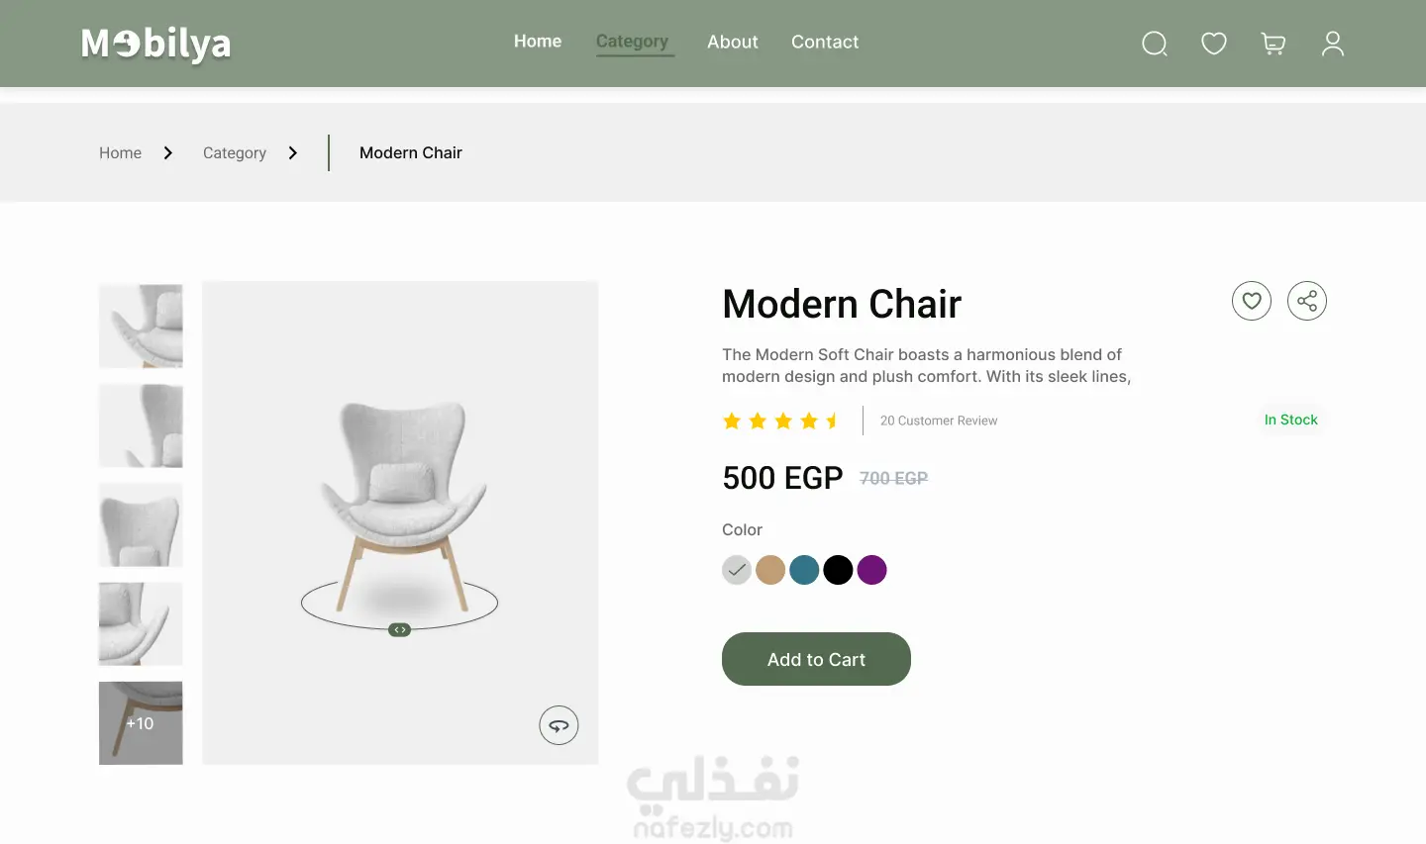Image resolution: width=1426 pixels, height=844 pixels.
Task: Open the Contact menu item
Action: pos(825,43)
